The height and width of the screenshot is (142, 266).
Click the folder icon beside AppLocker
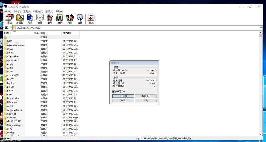pos(5,56)
